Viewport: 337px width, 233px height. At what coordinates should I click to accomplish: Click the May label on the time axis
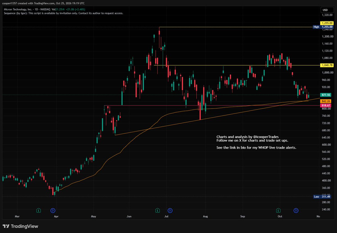(x=94, y=216)
